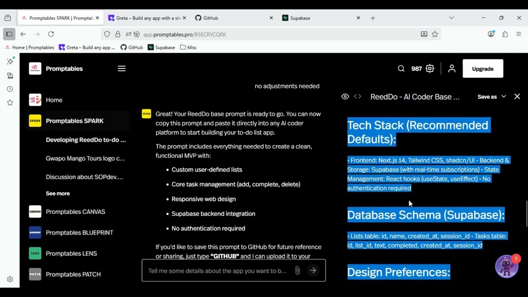This screenshot has width=528, height=297.
Task: Open Promptables CANVAS tool
Action: click(x=78, y=212)
